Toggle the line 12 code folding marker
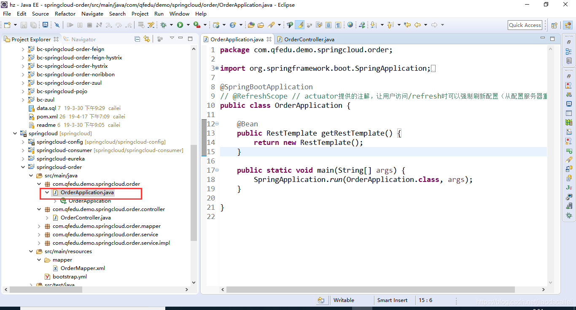 (x=217, y=124)
